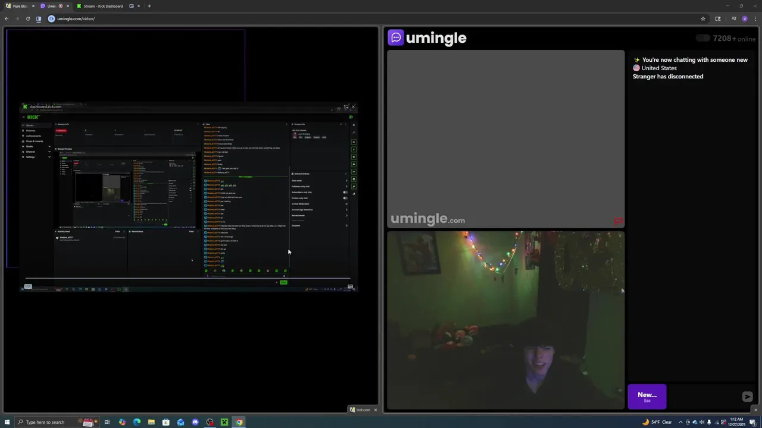
Task: Send chat message with arrow icon
Action: pyautogui.click(x=747, y=396)
